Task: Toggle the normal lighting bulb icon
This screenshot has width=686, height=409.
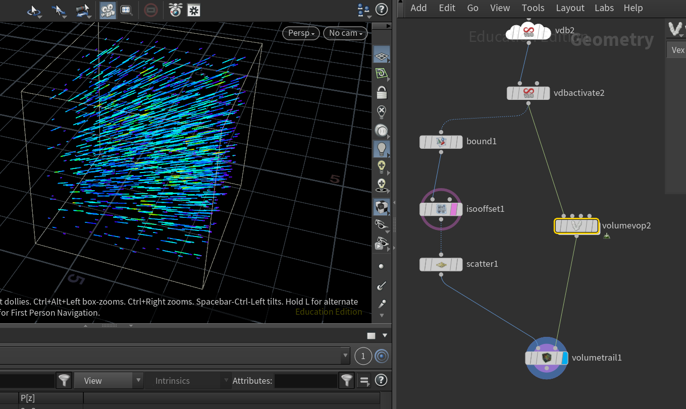Action: (382, 149)
